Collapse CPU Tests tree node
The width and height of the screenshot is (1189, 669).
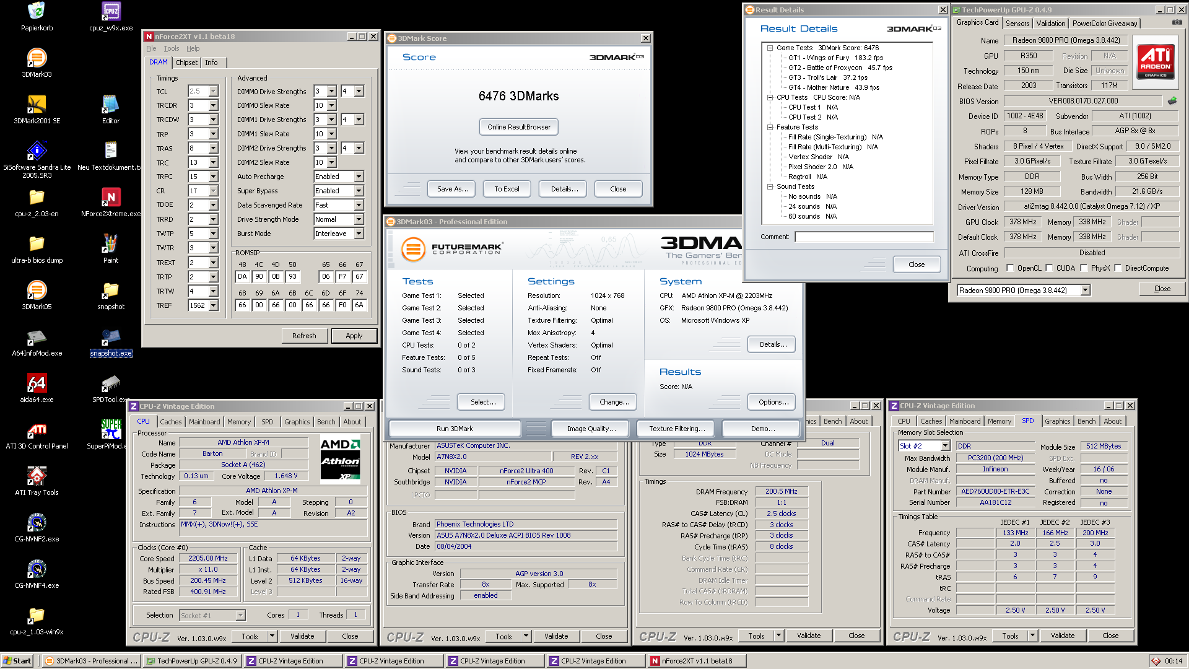pyautogui.click(x=770, y=97)
